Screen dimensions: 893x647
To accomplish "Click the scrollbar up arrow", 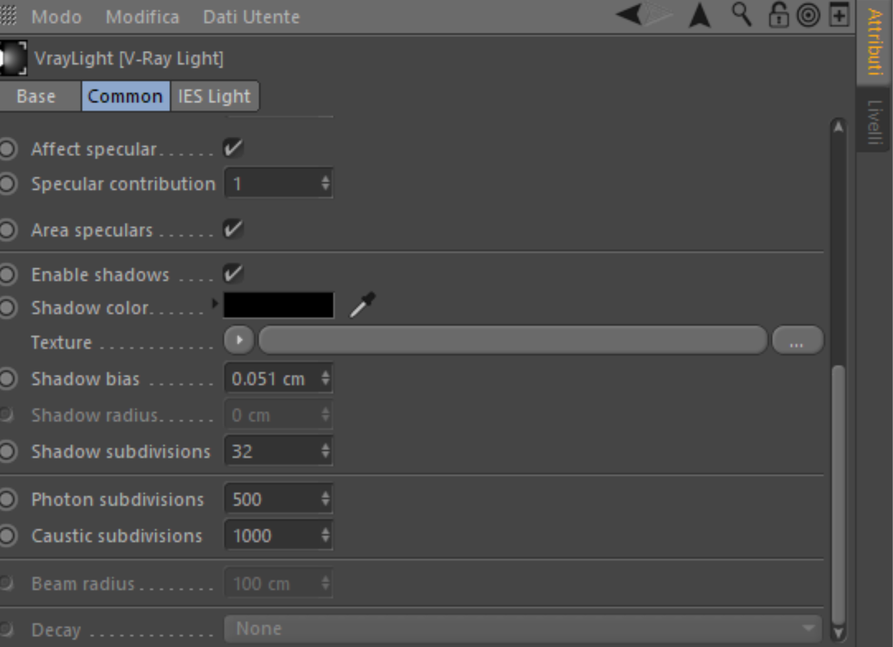I will (x=838, y=127).
